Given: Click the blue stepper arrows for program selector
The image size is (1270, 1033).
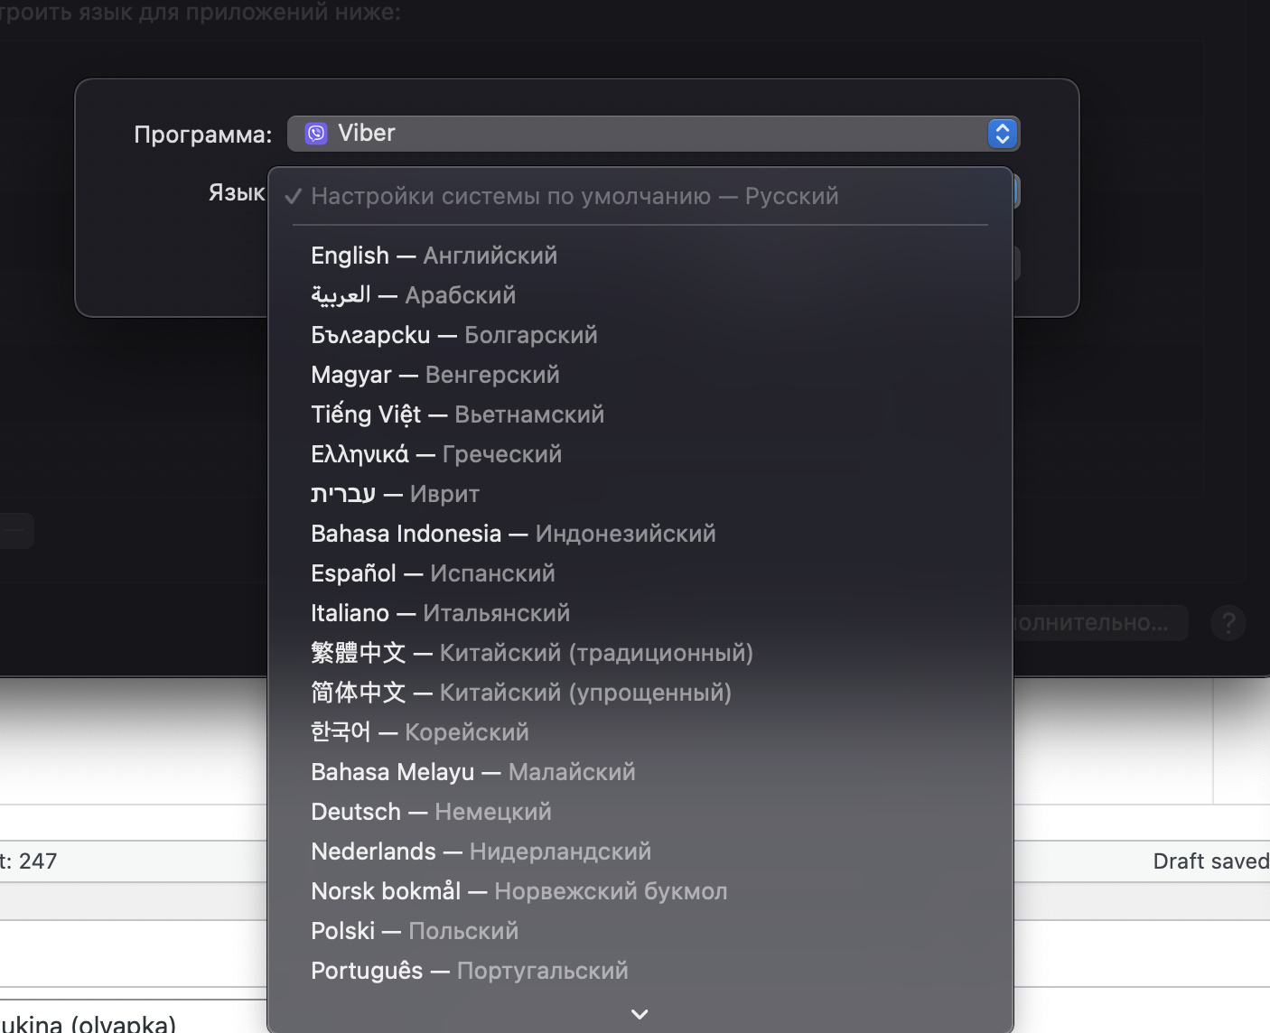Looking at the screenshot, I should (x=1002, y=134).
